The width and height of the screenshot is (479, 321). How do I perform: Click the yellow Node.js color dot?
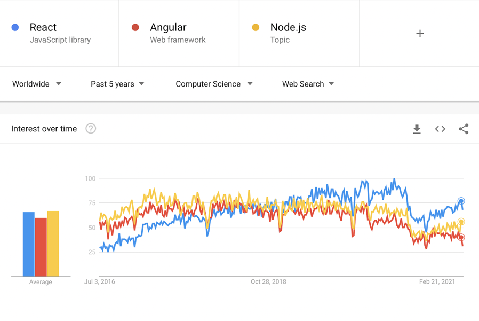(256, 28)
